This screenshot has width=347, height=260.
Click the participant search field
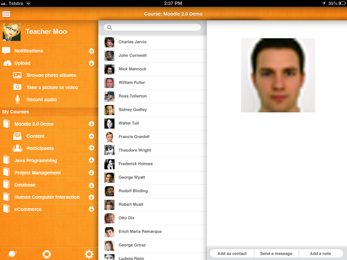(152, 27)
